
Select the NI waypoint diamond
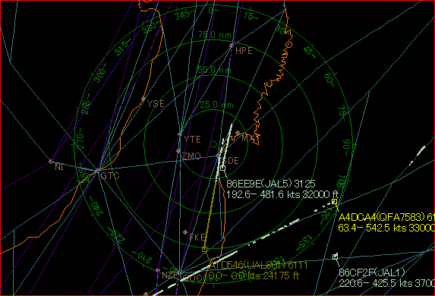[x=51, y=161]
